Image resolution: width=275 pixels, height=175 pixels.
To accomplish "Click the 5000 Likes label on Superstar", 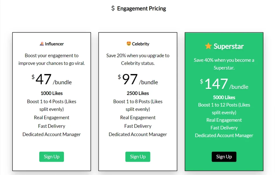I will point(224,97).
